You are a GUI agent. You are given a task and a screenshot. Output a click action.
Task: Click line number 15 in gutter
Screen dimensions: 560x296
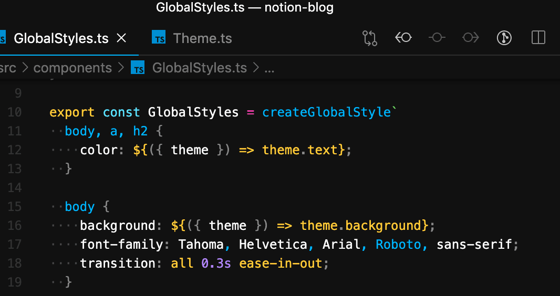point(15,207)
